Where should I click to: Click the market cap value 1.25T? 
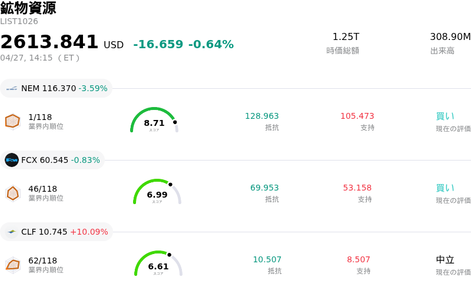pyautogui.click(x=346, y=36)
